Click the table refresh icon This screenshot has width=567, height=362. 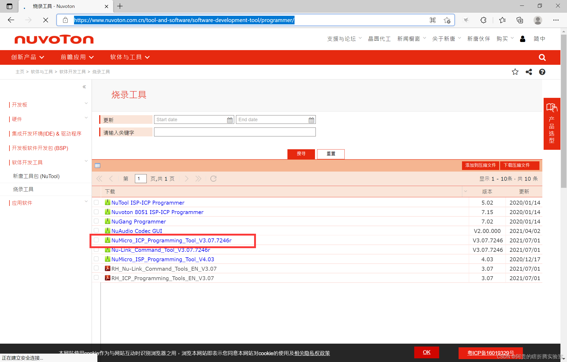pos(213,179)
